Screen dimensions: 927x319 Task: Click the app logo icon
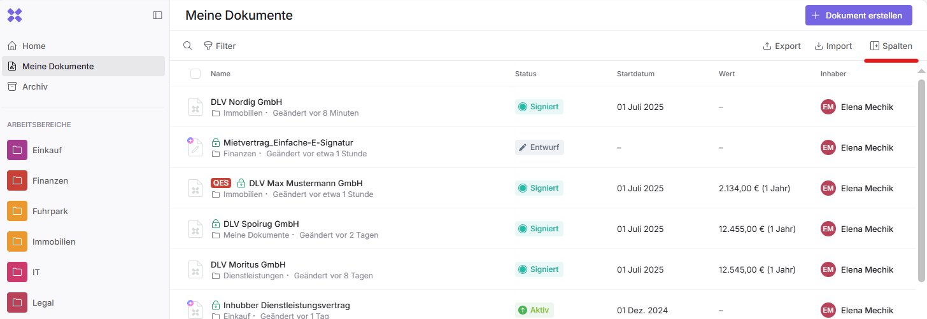(x=15, y=15)
